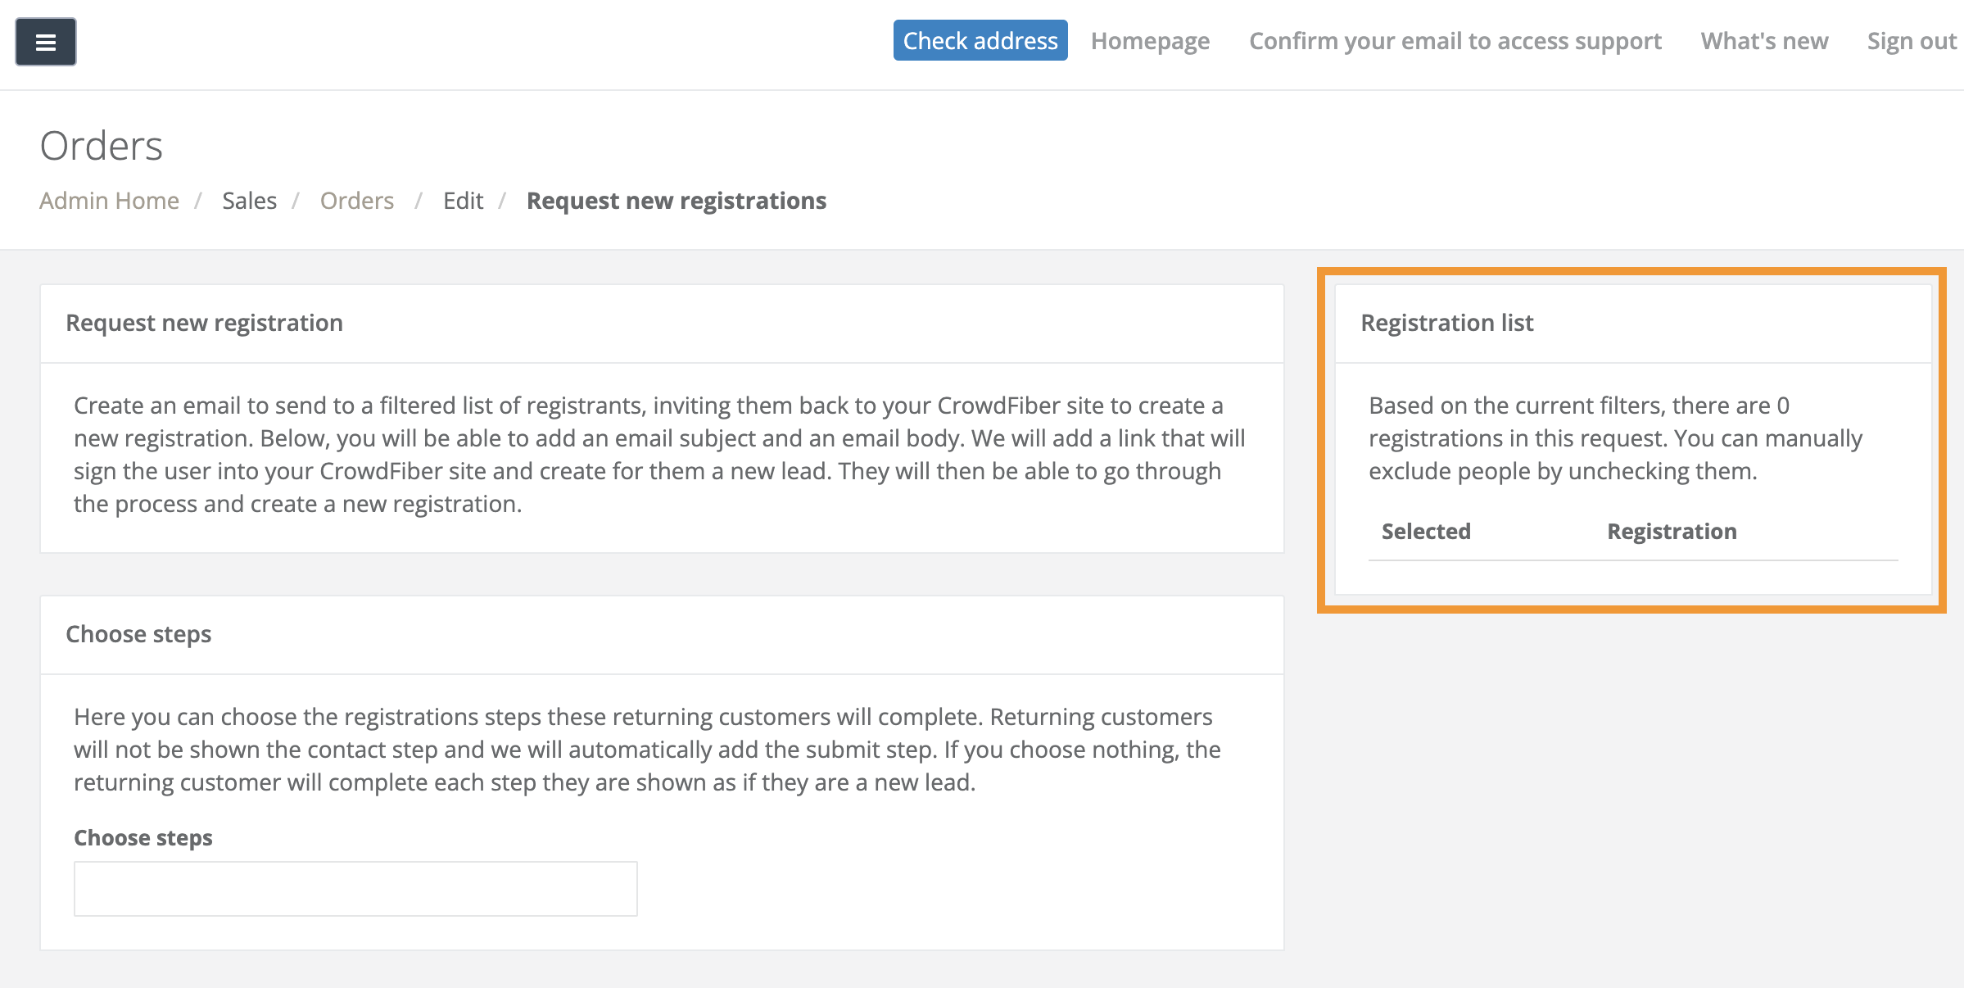Go to the Homepage link
Viewport: 1964px width, 988px height.
click(x=1150, y=41)
